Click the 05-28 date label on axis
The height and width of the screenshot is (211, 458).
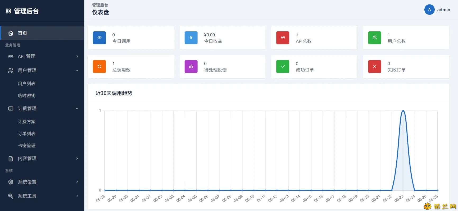(101, 198)
